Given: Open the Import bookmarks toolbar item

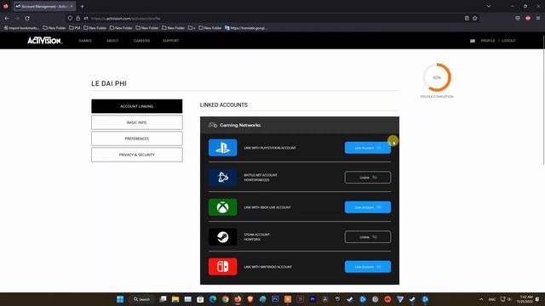Looking at the screenshot, I should 21,28.
